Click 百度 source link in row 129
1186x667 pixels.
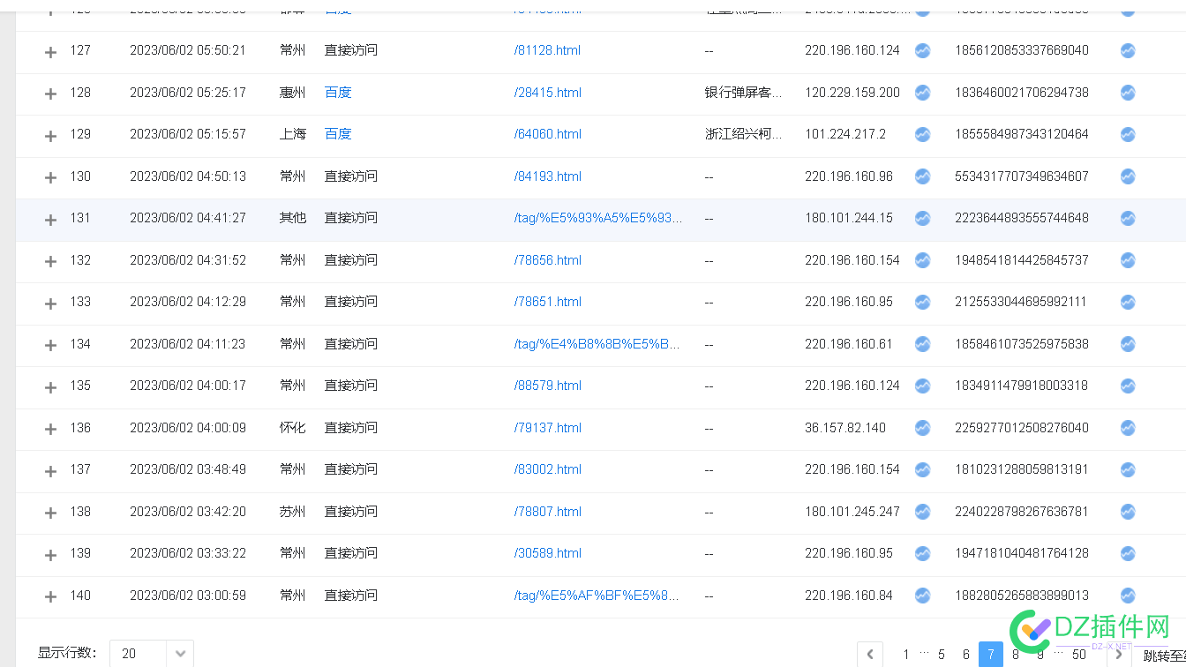coord(338,134)
